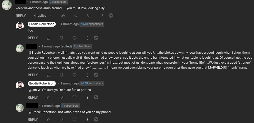Open three-dot menu on top comment
254x123 pixels.
(102, 16)
